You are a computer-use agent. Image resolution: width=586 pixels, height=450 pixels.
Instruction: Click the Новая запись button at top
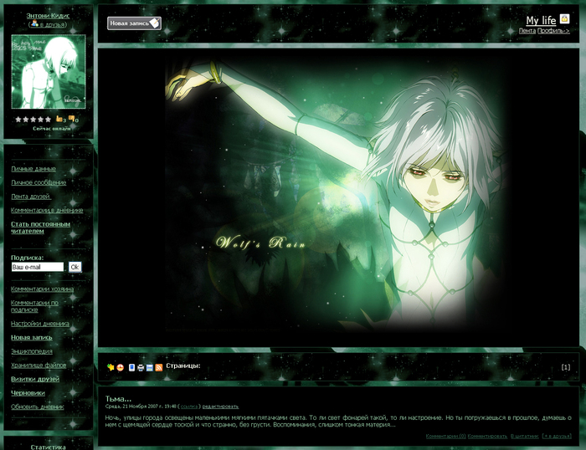[134, 23]
